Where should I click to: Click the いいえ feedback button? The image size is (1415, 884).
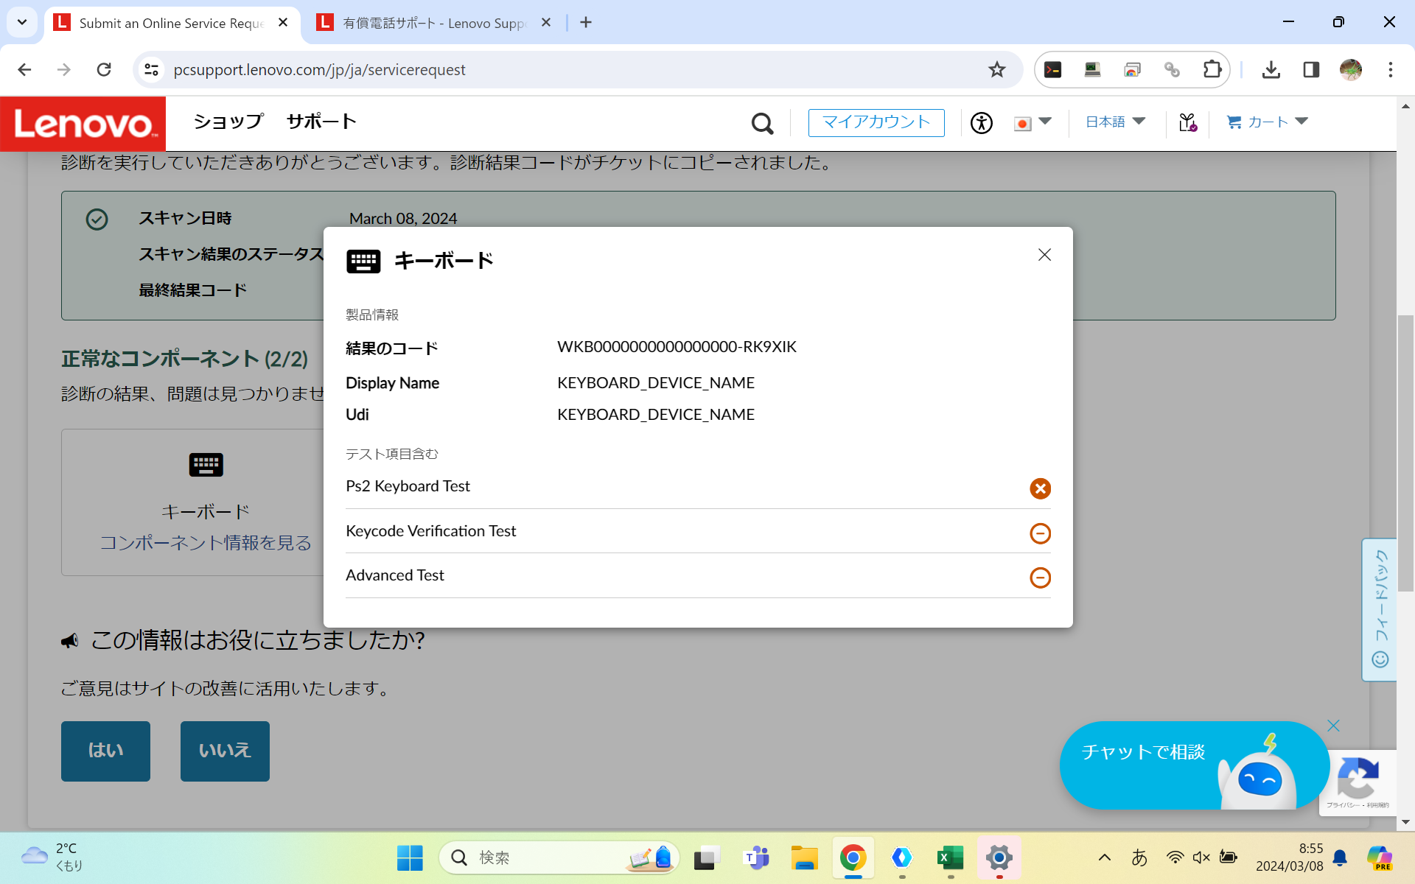[x=225, y=751]
